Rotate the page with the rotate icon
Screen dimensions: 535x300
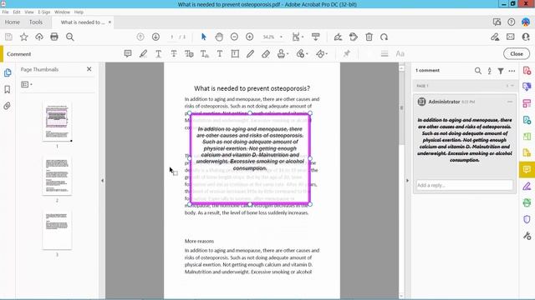pos(385,37)
